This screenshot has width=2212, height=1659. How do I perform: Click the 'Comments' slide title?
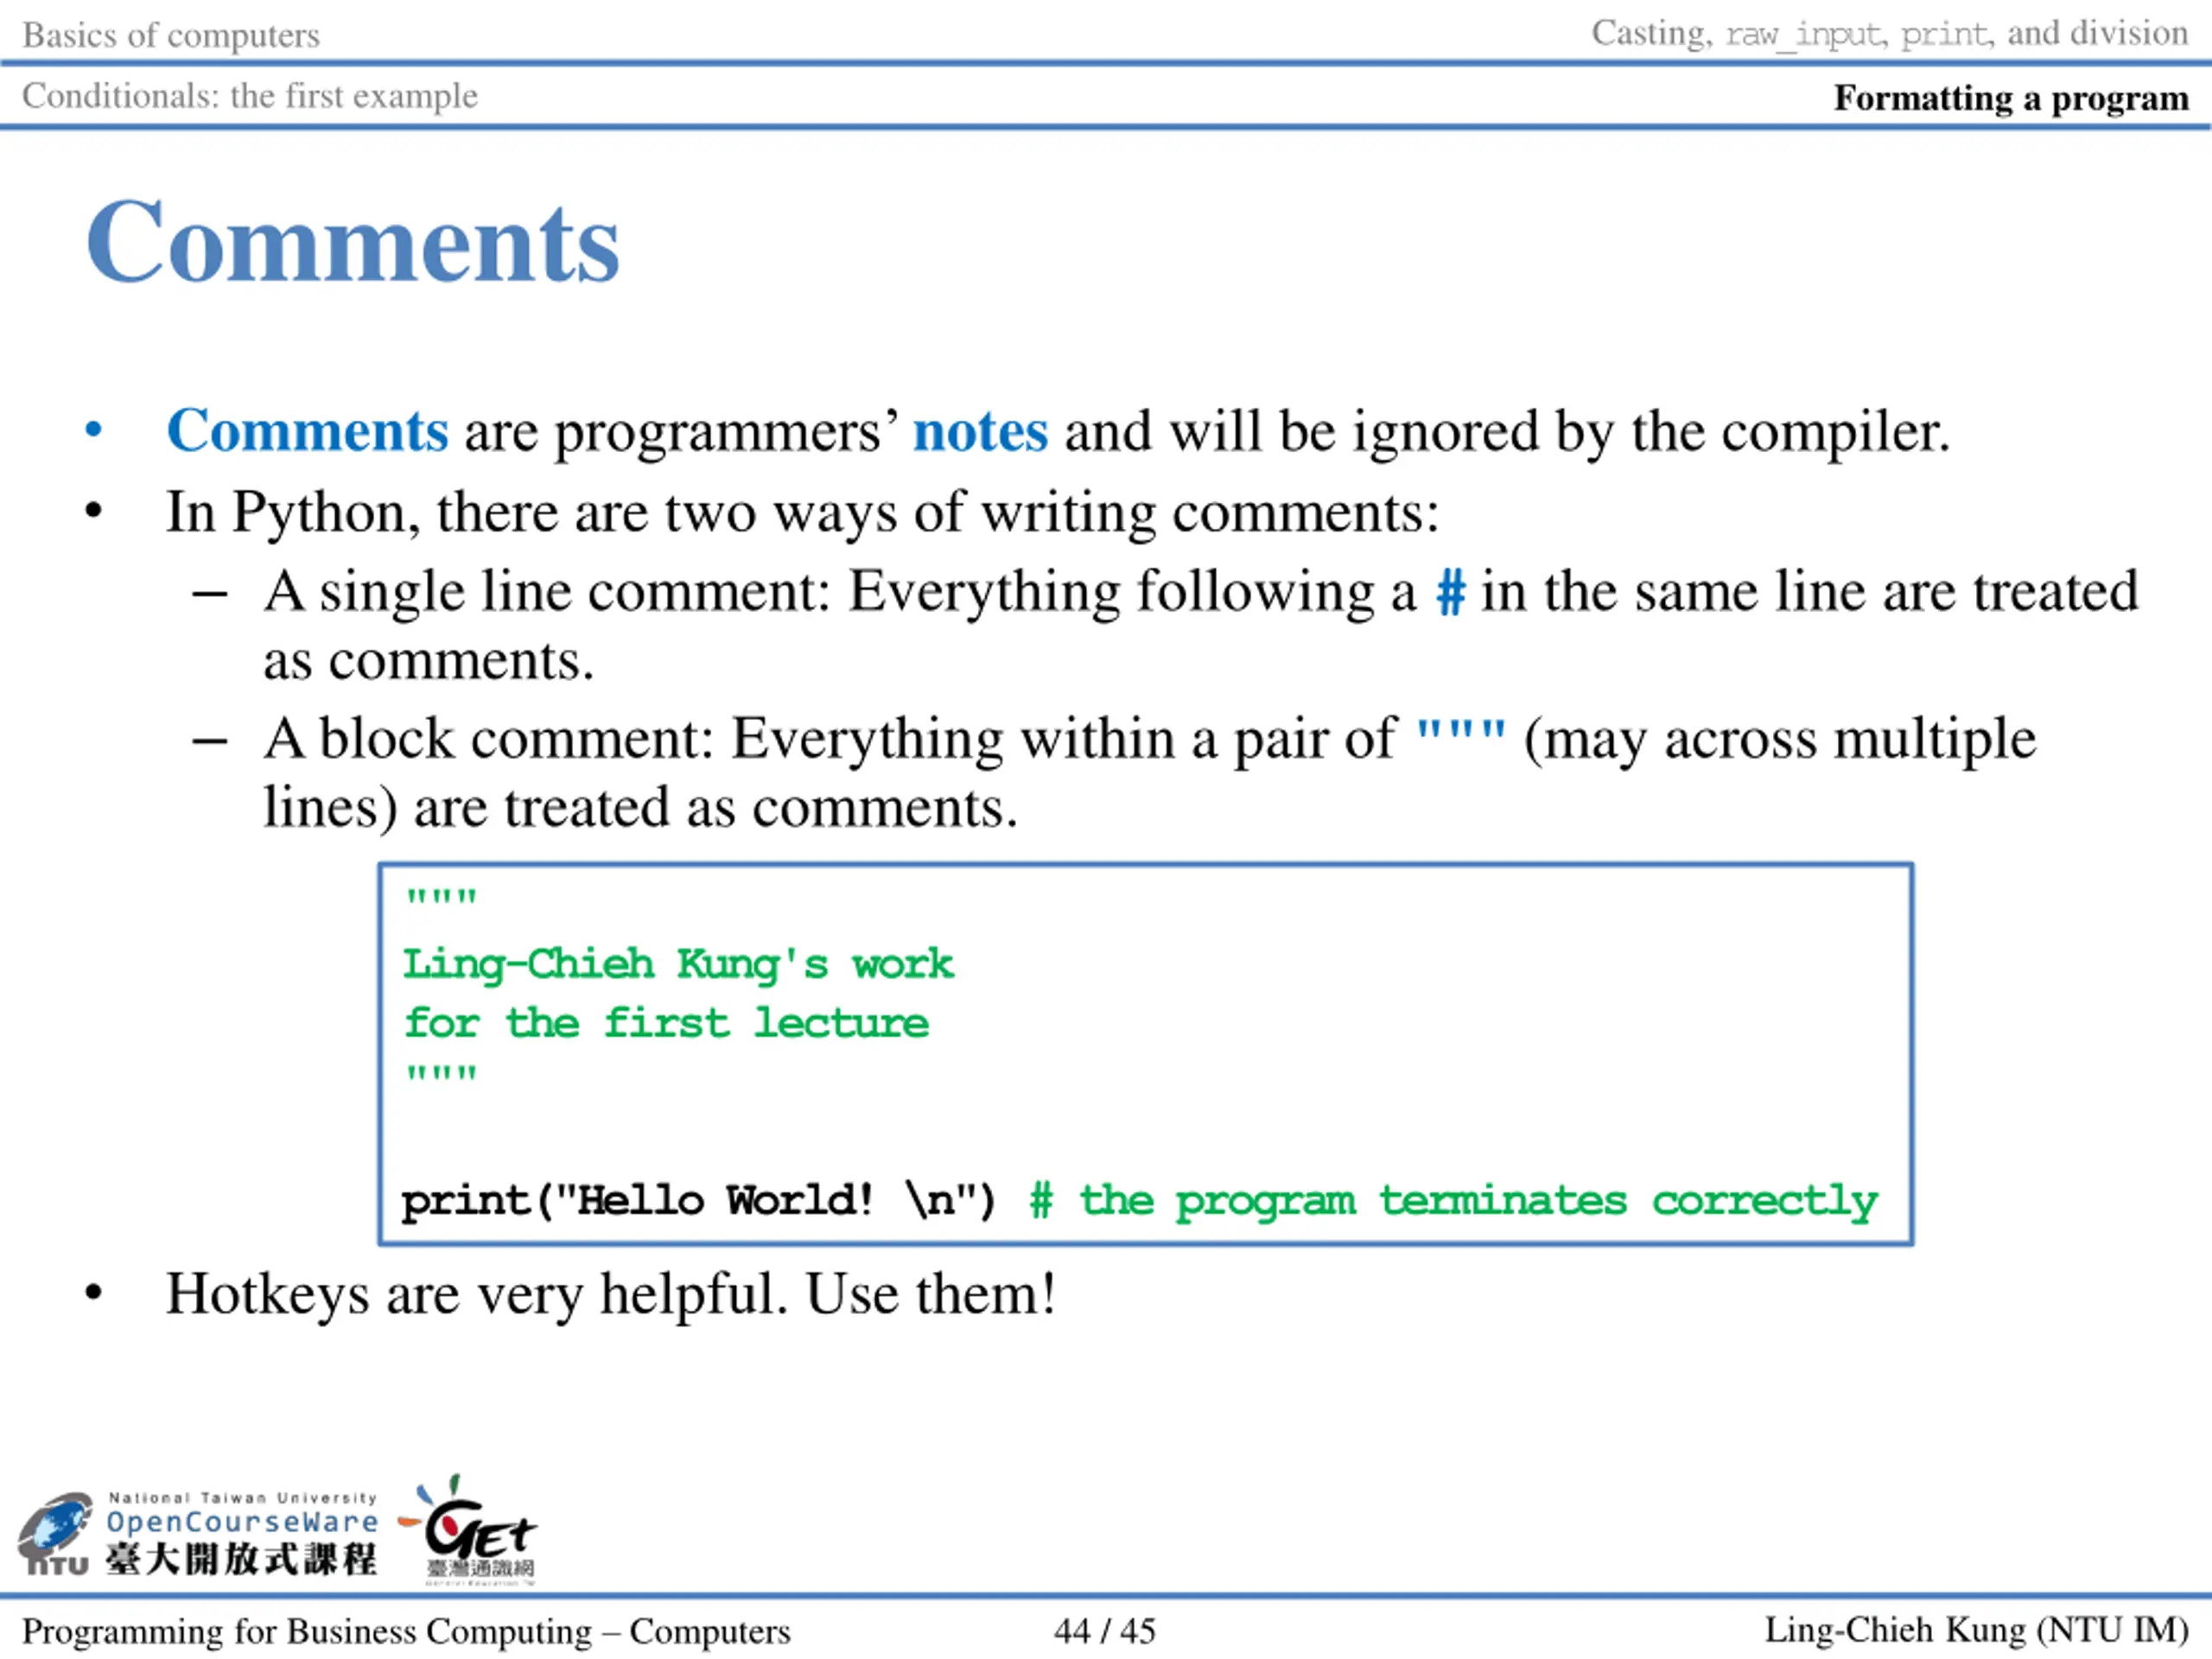(353, 242)
